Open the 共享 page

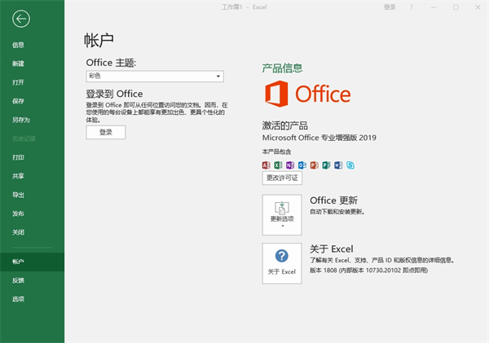point(18,176)
